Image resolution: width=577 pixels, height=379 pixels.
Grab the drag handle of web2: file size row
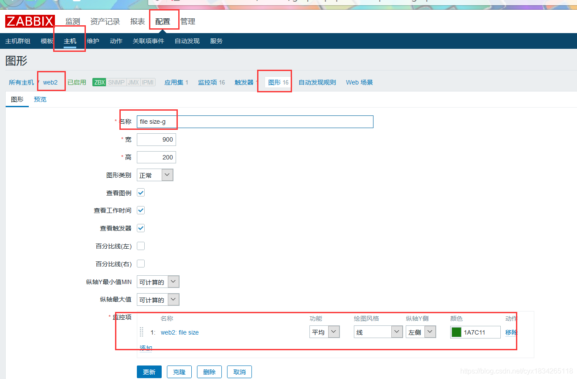coord(142,332)
